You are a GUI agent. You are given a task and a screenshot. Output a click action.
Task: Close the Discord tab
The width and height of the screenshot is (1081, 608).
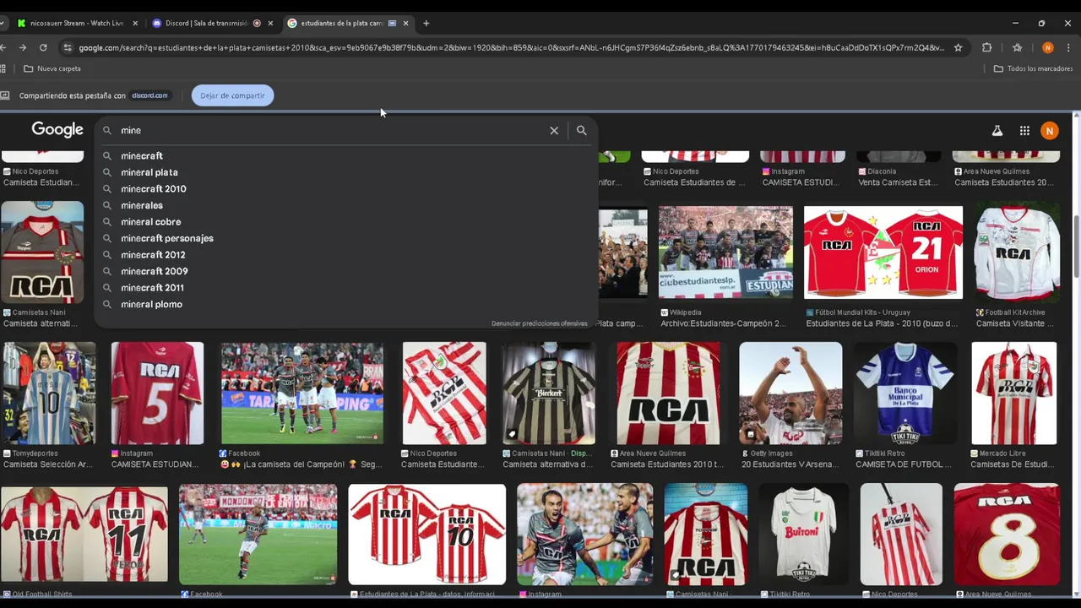tap(270, 24)
